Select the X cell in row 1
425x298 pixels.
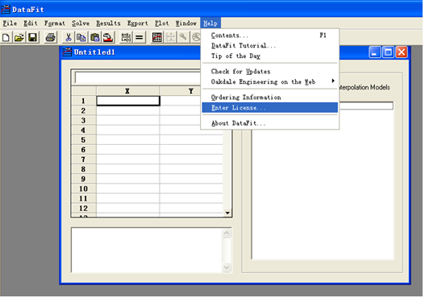click(x=128, y=101)
